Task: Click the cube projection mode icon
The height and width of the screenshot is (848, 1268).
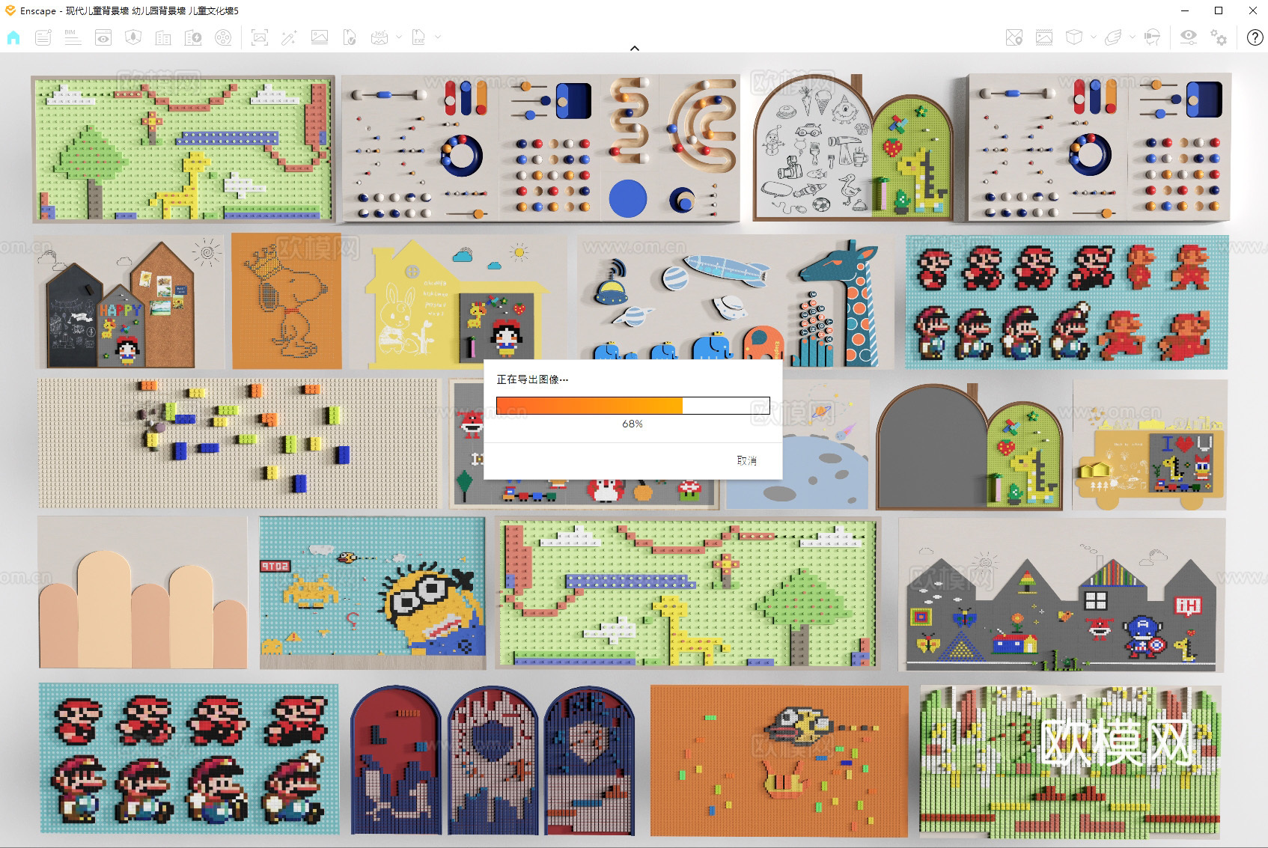Action: 1074,37
